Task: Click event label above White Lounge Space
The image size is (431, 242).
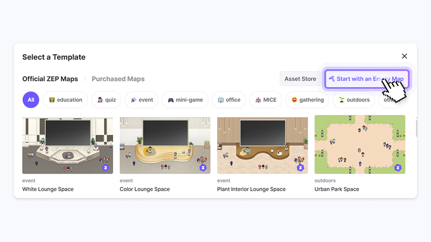Action: 29,181
